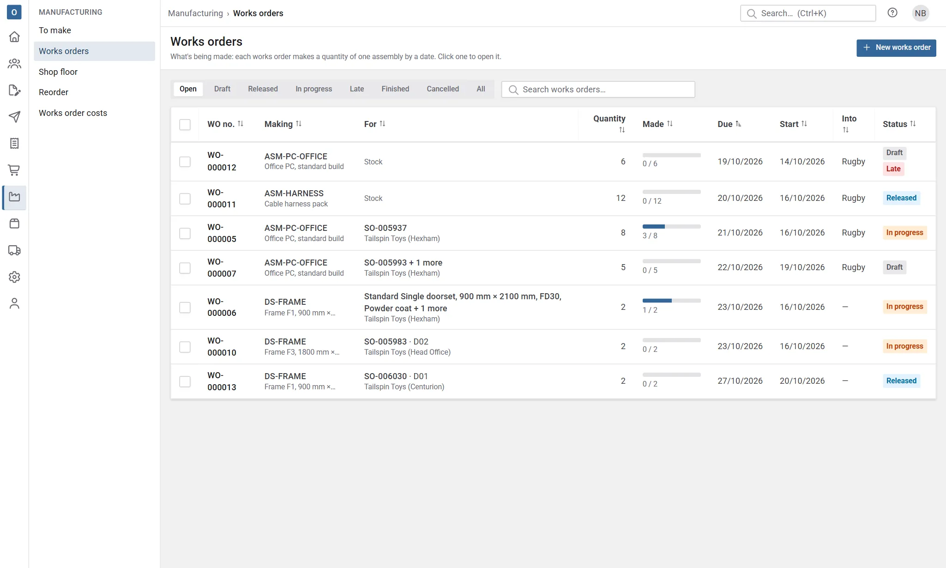Click the 1 / 2 progress bar for WO-000006

[671, 301]
